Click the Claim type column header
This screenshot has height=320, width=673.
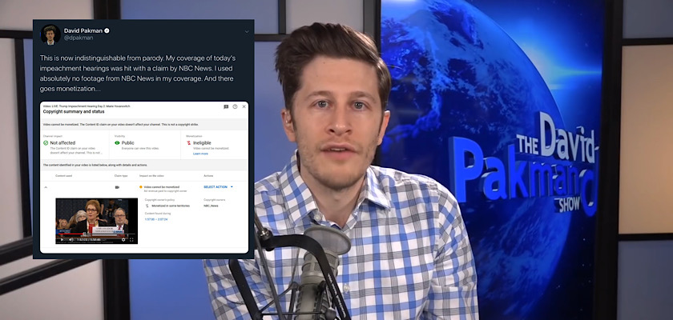(x=121, y=176)
